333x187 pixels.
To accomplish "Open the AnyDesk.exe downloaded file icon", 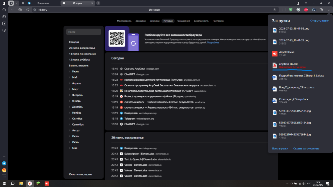I will pyautogui.click(x=275, y=53).
